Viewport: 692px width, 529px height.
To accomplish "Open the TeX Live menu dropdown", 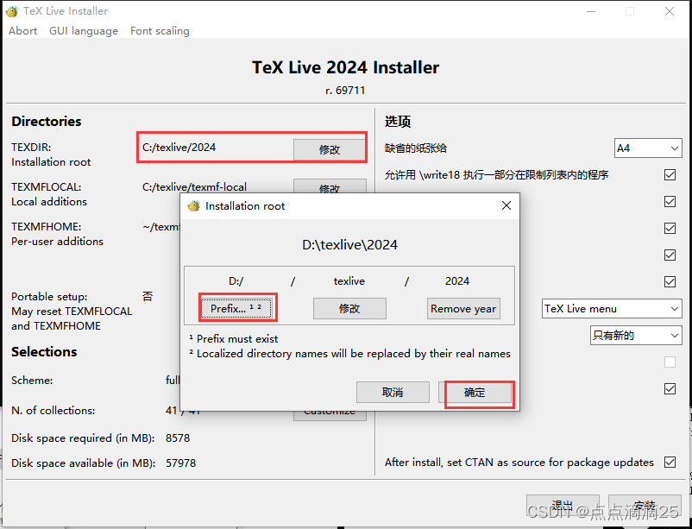I will click(612, 309).
